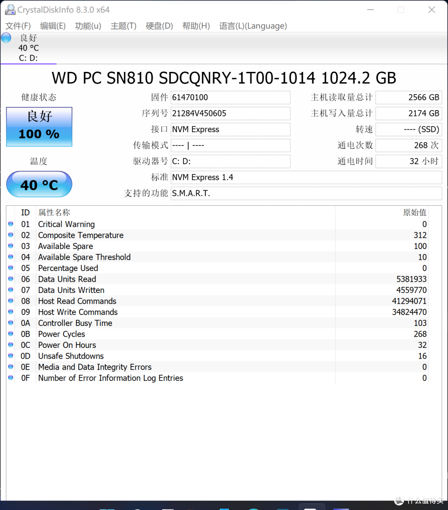Click the host reads field 2566 GB

click(409, 97)
